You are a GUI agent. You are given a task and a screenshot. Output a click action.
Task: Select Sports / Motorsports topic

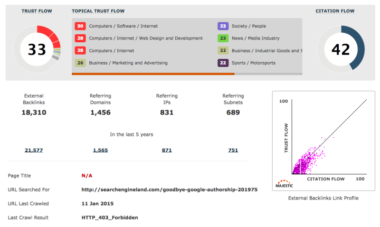tap(253, 63)
